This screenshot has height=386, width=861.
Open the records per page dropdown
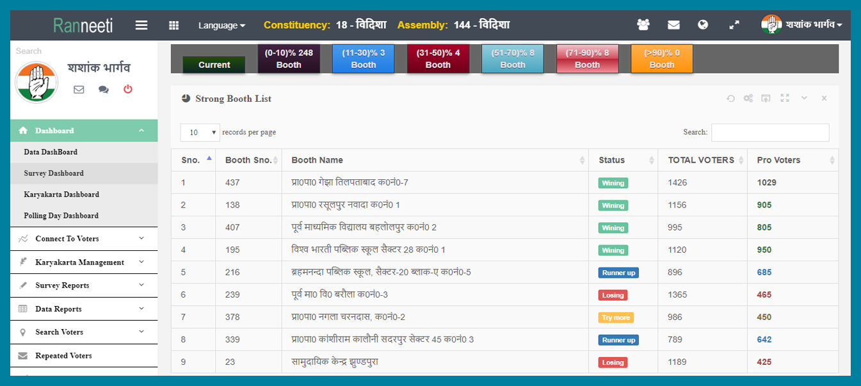(200, 133)
